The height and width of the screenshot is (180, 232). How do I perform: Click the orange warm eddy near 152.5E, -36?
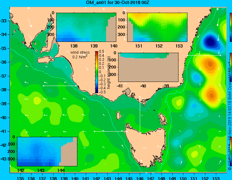pyautogui.click(x=210, y=64)
